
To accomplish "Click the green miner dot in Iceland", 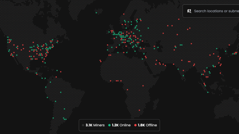I will tap(96, 13).
